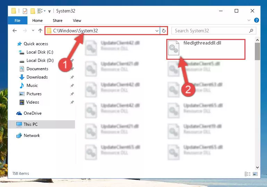Click the Search System32 box
The width and height of the screenshot is (267, 187).
[x=214, y=31]
